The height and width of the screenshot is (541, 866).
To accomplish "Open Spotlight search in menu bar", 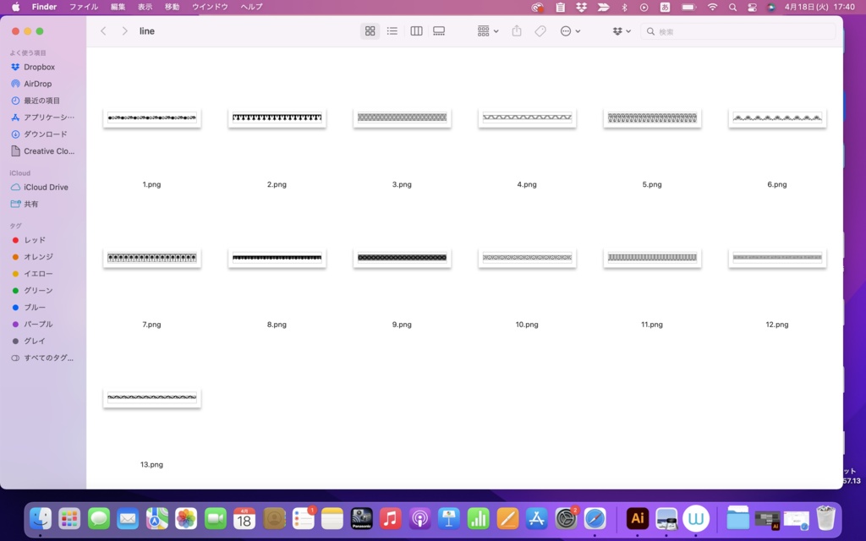I will point(732,7).
